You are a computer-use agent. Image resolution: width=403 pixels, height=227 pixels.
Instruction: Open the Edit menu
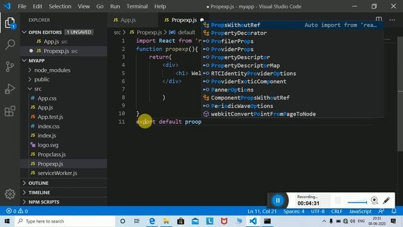coord(37,6)
